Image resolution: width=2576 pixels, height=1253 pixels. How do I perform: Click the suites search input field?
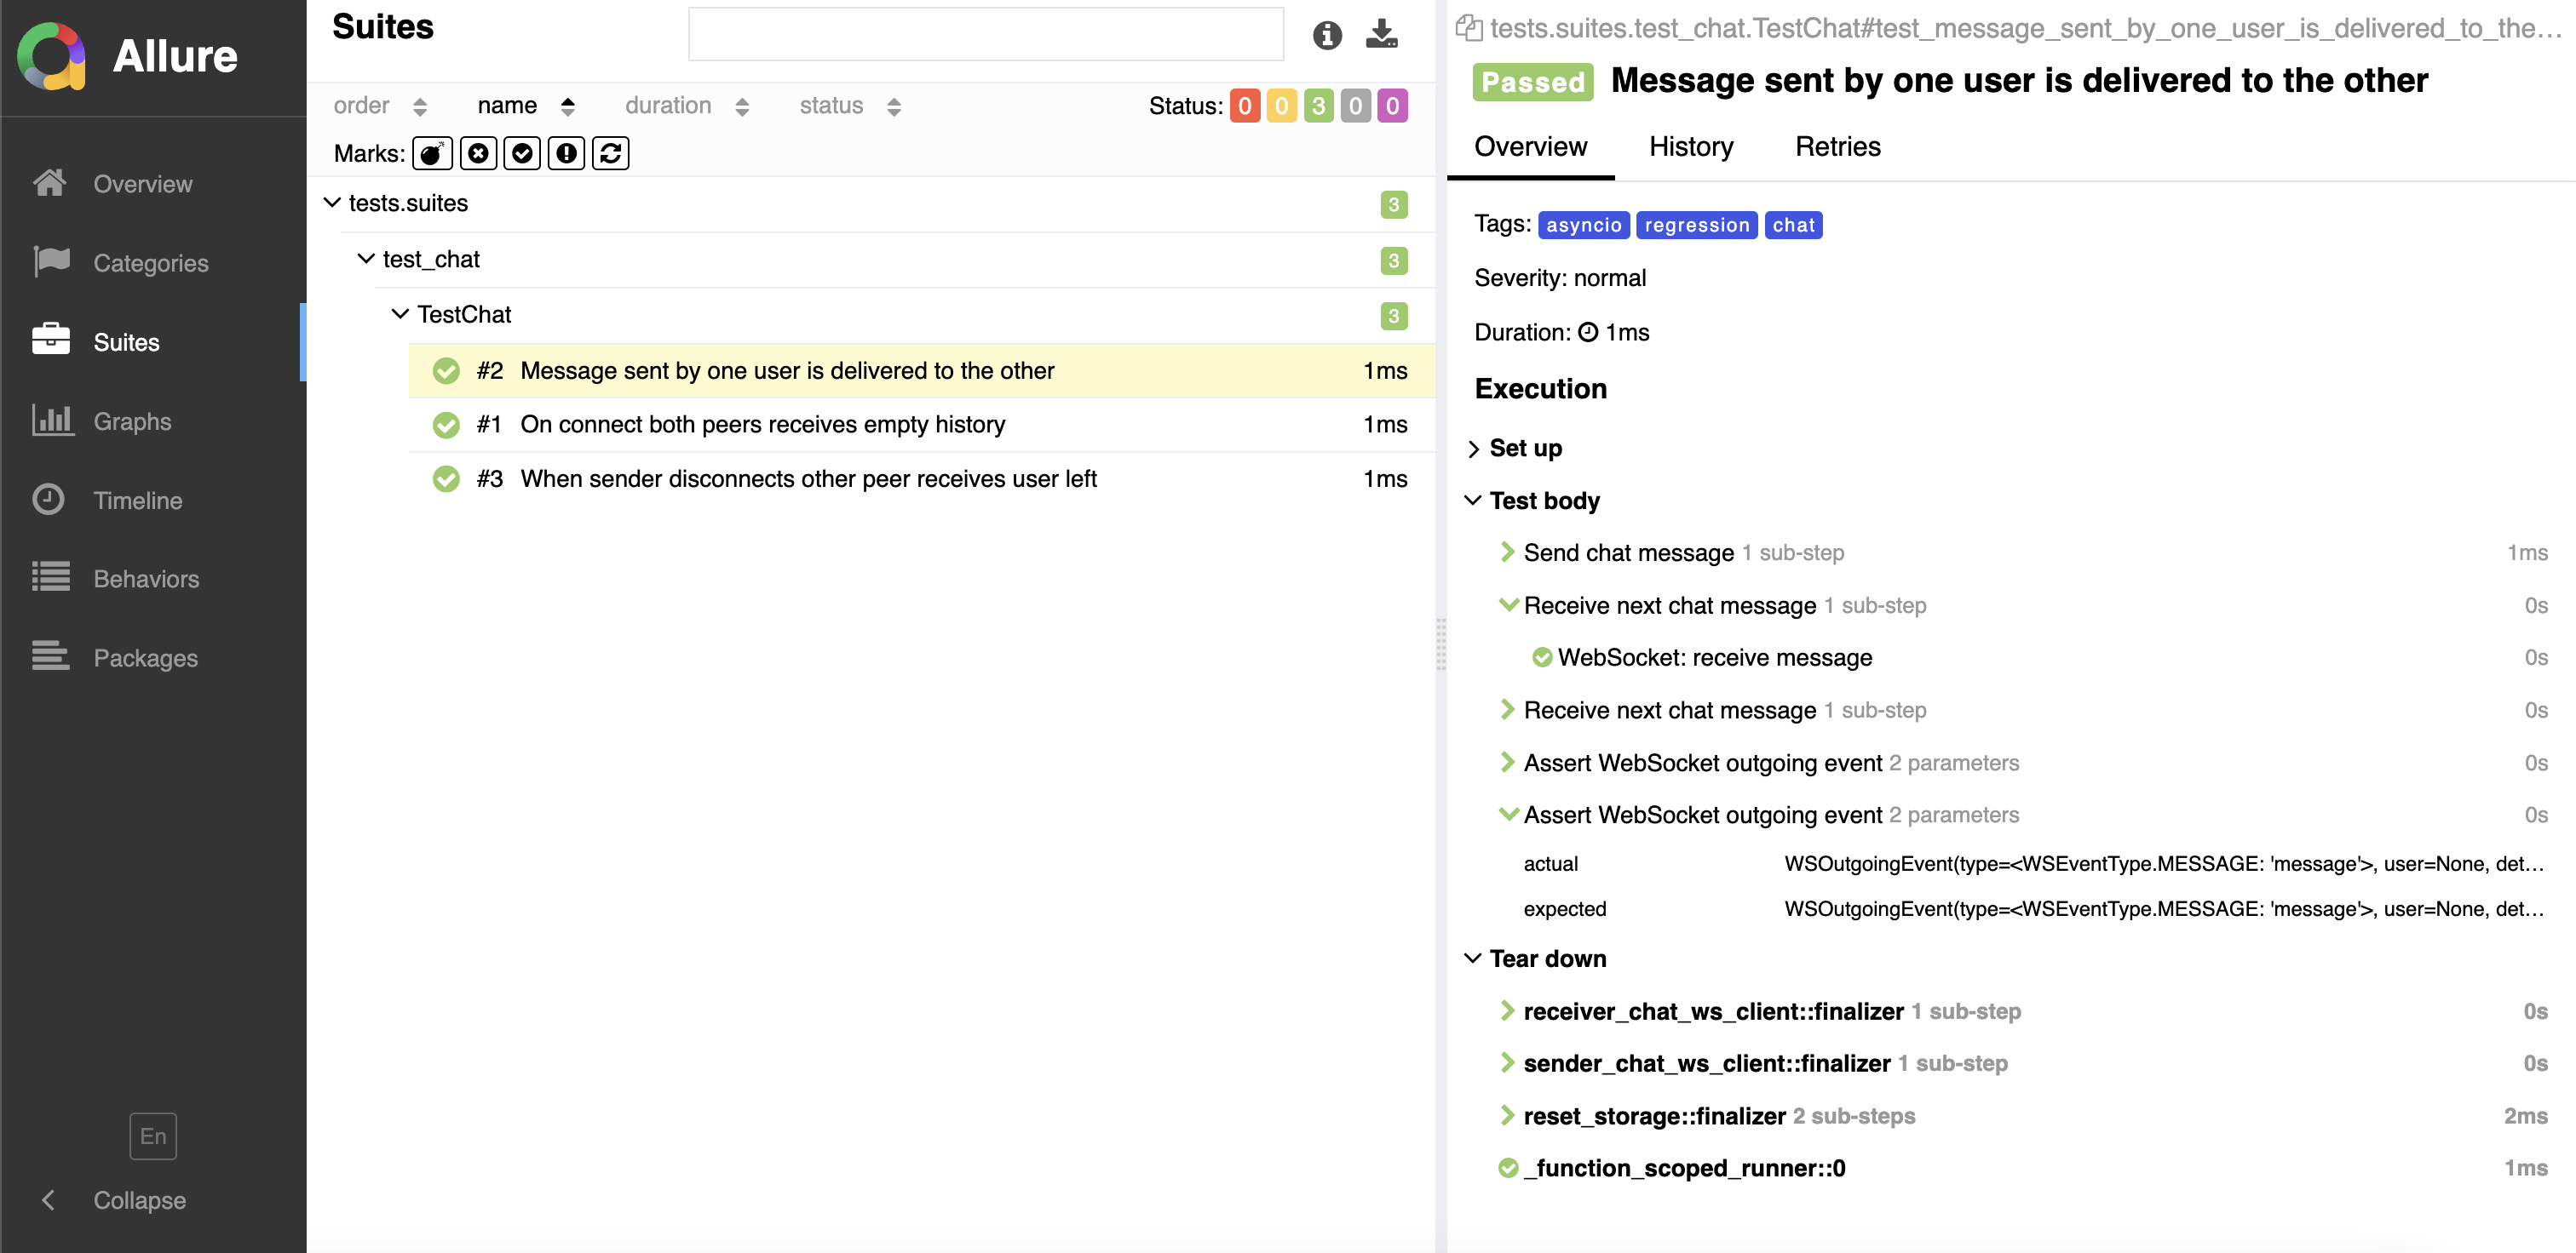click(x=986, y=34)
